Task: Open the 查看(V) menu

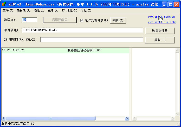Action: click(53, 10)
